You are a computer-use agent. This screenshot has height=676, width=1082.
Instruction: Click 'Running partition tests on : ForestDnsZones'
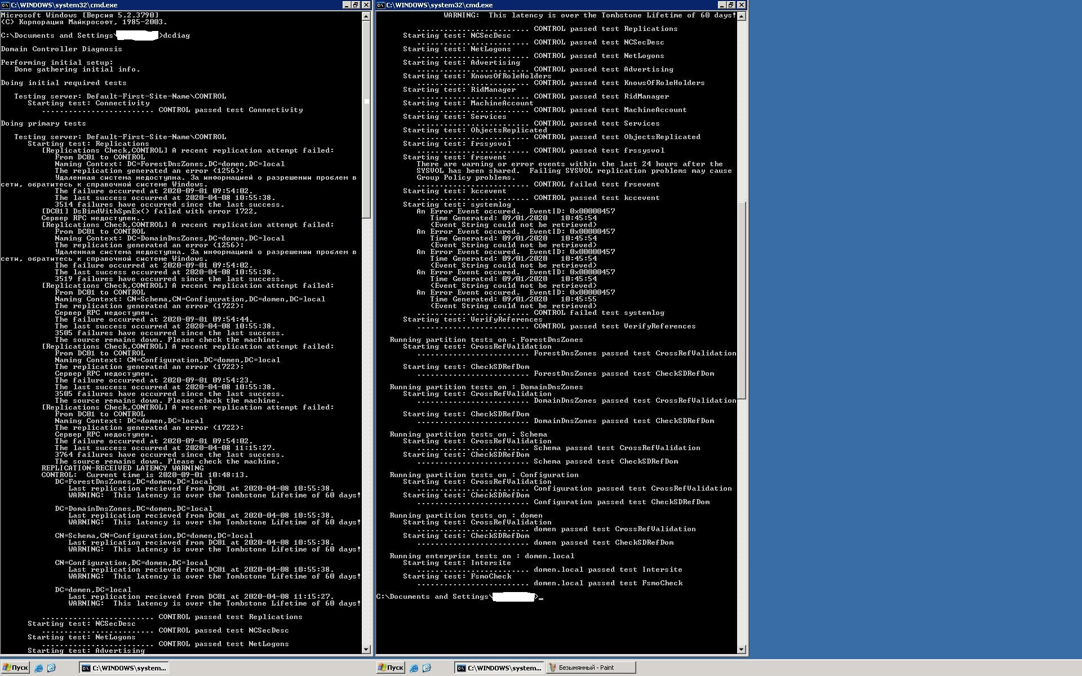486,340
